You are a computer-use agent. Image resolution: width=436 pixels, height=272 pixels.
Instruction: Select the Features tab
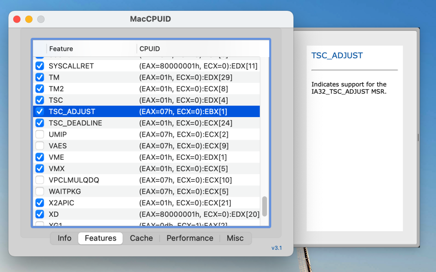tap(100, 238)
